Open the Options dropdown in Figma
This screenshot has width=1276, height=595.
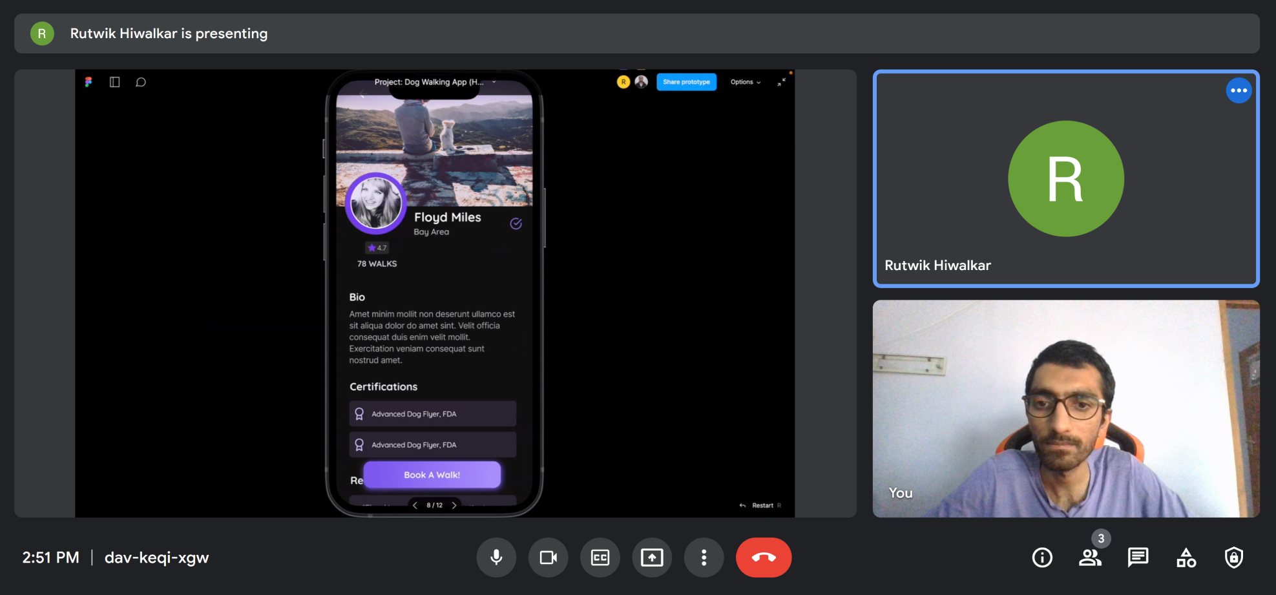click(746, 82)
